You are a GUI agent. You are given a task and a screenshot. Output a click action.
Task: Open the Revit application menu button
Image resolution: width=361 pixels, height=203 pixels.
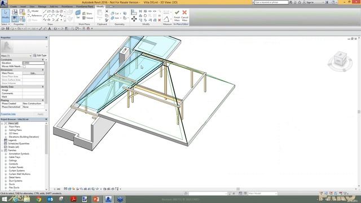pos(4,3)
